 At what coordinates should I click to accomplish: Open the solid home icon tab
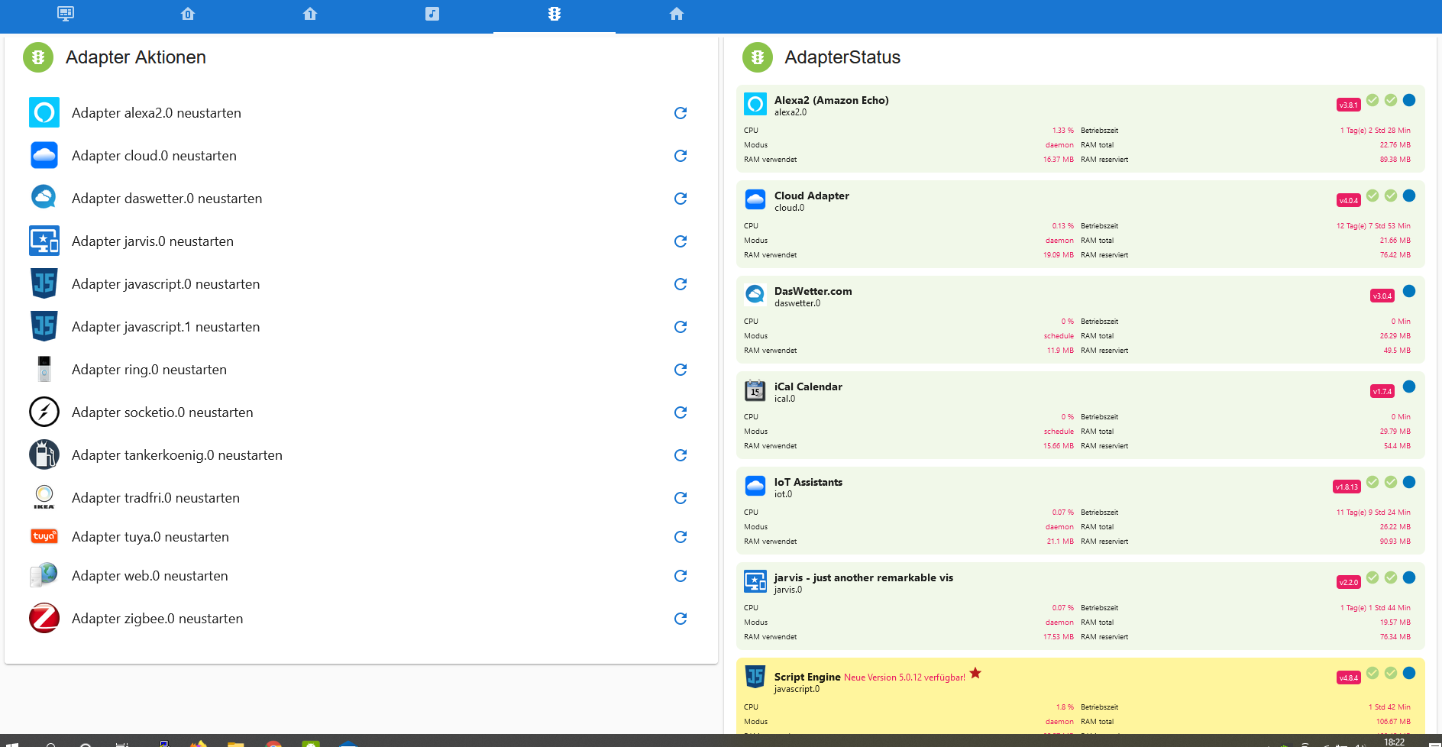pyautogui.click(x=677, y=14)
